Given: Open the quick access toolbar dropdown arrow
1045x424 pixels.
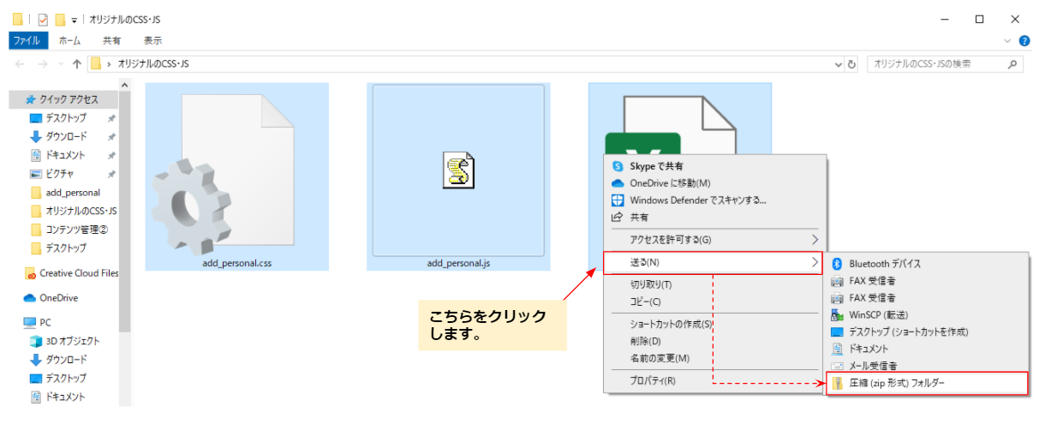Looking at the screenshot, I should click(75, 20).
